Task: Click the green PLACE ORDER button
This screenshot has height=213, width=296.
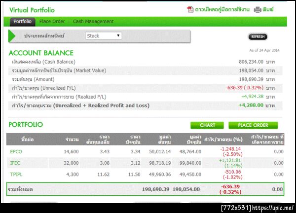Action: point(253,125)
